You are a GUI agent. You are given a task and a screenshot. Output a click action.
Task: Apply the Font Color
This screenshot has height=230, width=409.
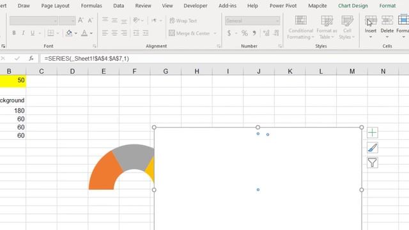click(84, 33)
